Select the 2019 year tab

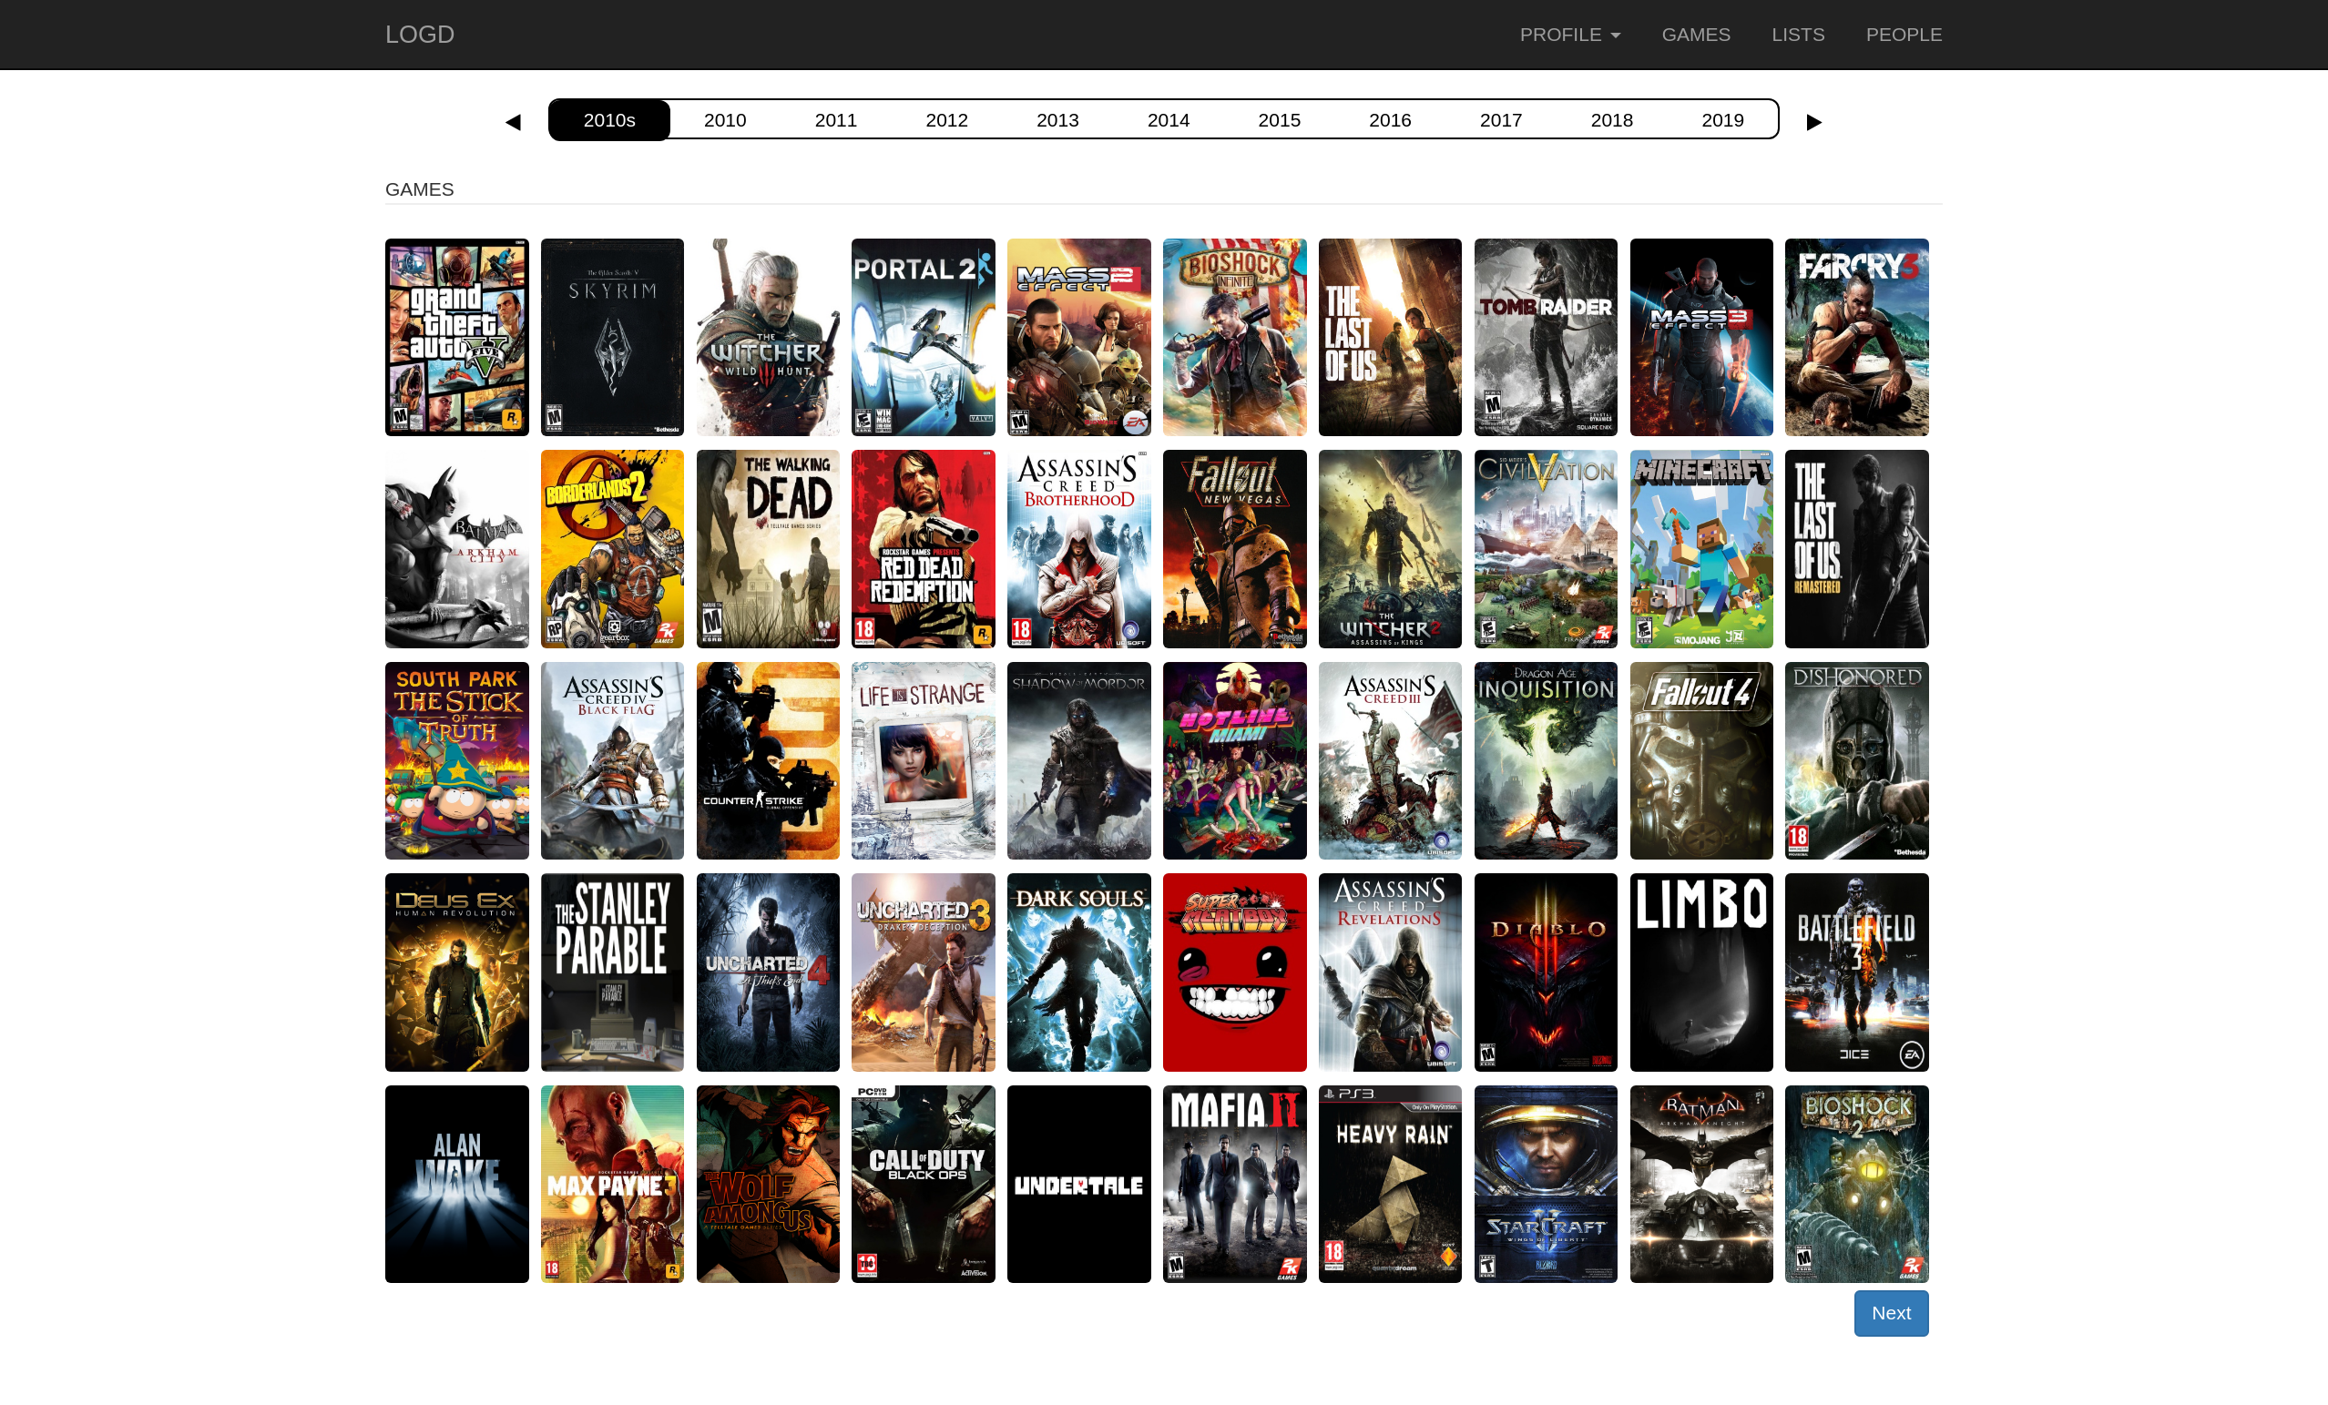[1722, 120]
